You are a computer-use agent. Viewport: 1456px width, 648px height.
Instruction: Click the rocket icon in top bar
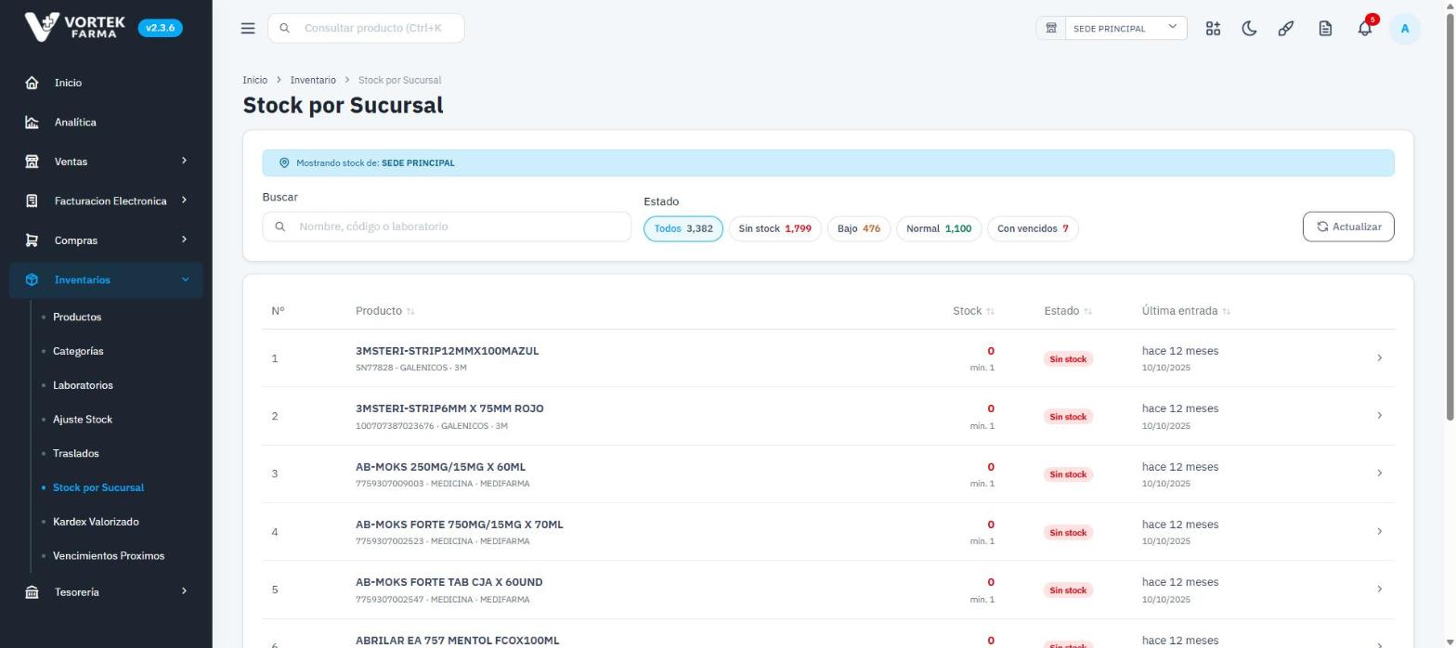[x=1286, y=29]
